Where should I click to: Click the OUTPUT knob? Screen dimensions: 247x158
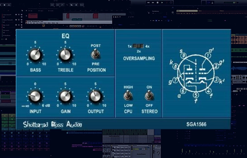[95, 96]
